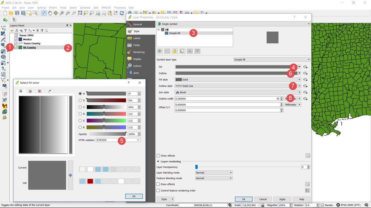Open the Symbol layer type dropdown
Image resolution: width=371 pixels, height=208 pixels.
tap(272, 59)
